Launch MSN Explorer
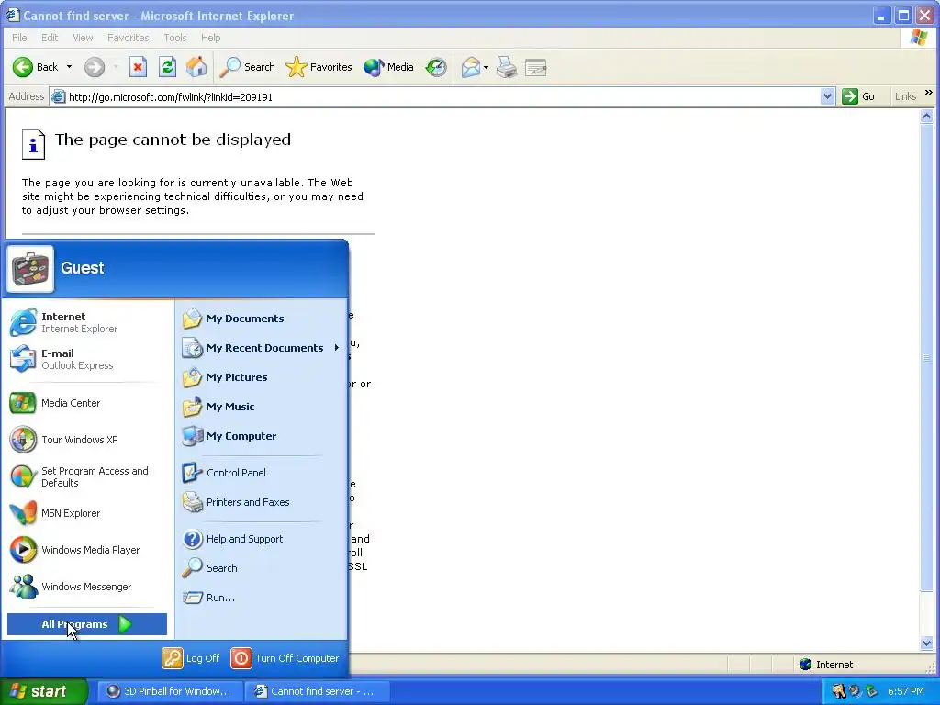This screenshot has width=940, height=705. [x=87, y=513]
